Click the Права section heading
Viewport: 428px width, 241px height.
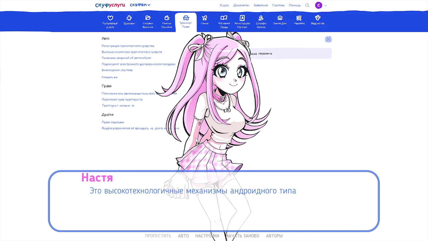pyautogui.click(x=106, y=86)
